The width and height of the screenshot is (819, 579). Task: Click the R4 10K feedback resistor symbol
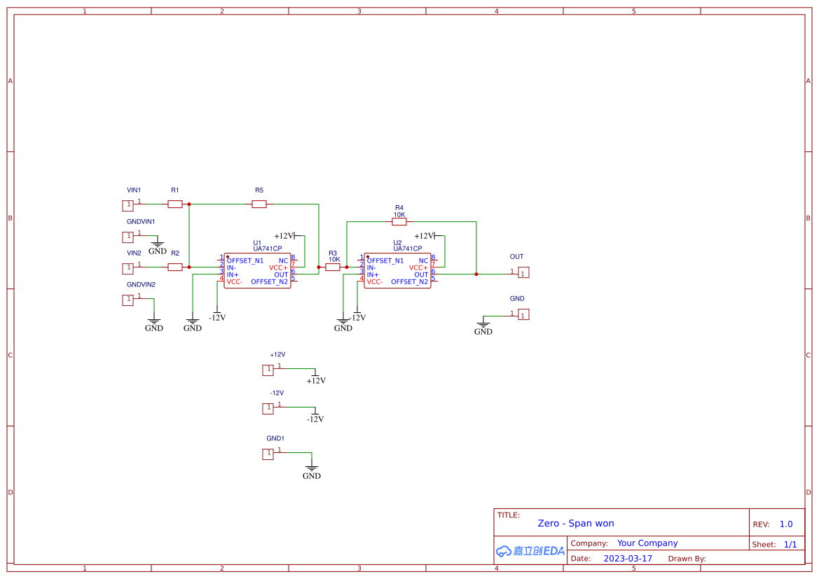point(399,221)
